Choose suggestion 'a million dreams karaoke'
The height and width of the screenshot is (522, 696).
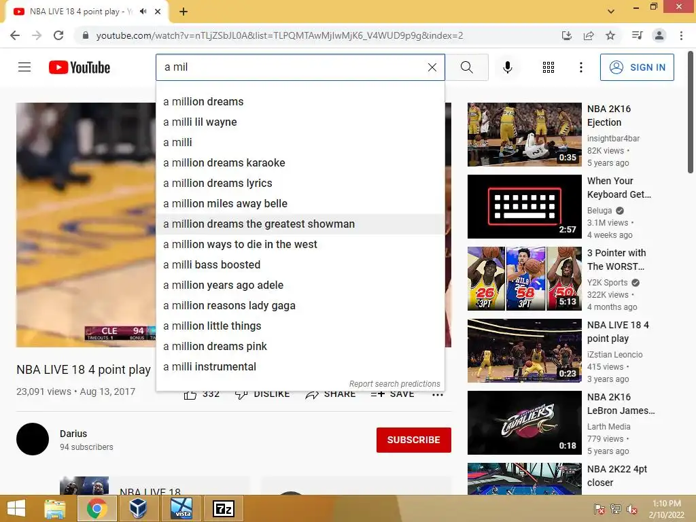[x=300, y=163]
